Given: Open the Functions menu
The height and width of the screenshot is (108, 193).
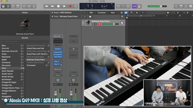Looking at the screenshot, I should pos(103,13).
